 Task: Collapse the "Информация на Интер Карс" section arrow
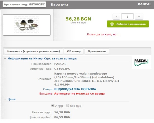pyautogui.click(x=5, y=59)
